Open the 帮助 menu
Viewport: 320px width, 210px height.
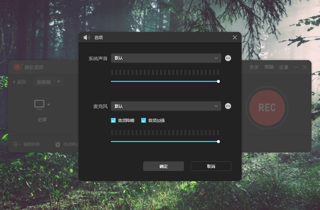point(269,67)
